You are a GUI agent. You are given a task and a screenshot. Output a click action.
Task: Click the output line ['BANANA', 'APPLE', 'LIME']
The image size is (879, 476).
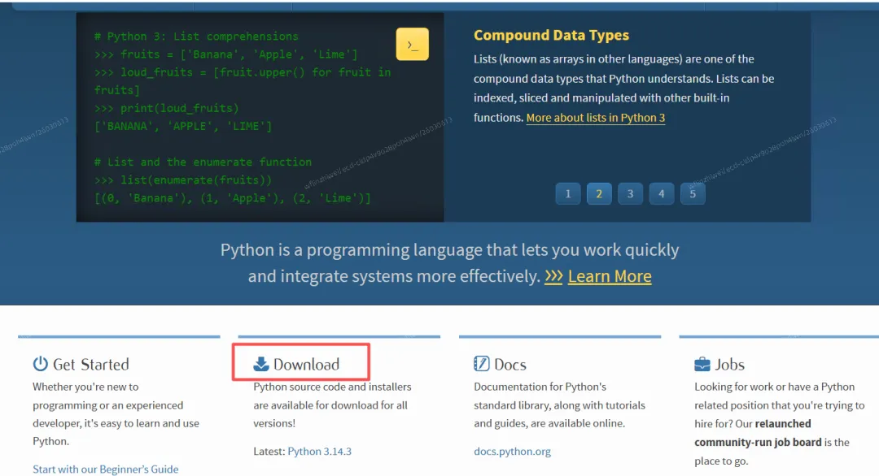point(183,127)
